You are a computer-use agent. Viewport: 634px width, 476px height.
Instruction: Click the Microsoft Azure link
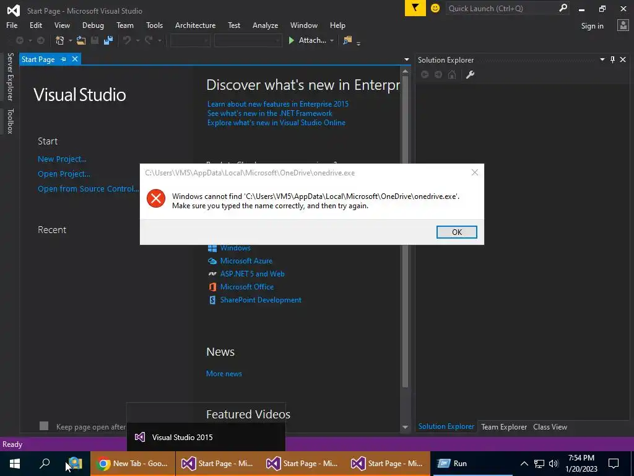[x=246, y=261]
